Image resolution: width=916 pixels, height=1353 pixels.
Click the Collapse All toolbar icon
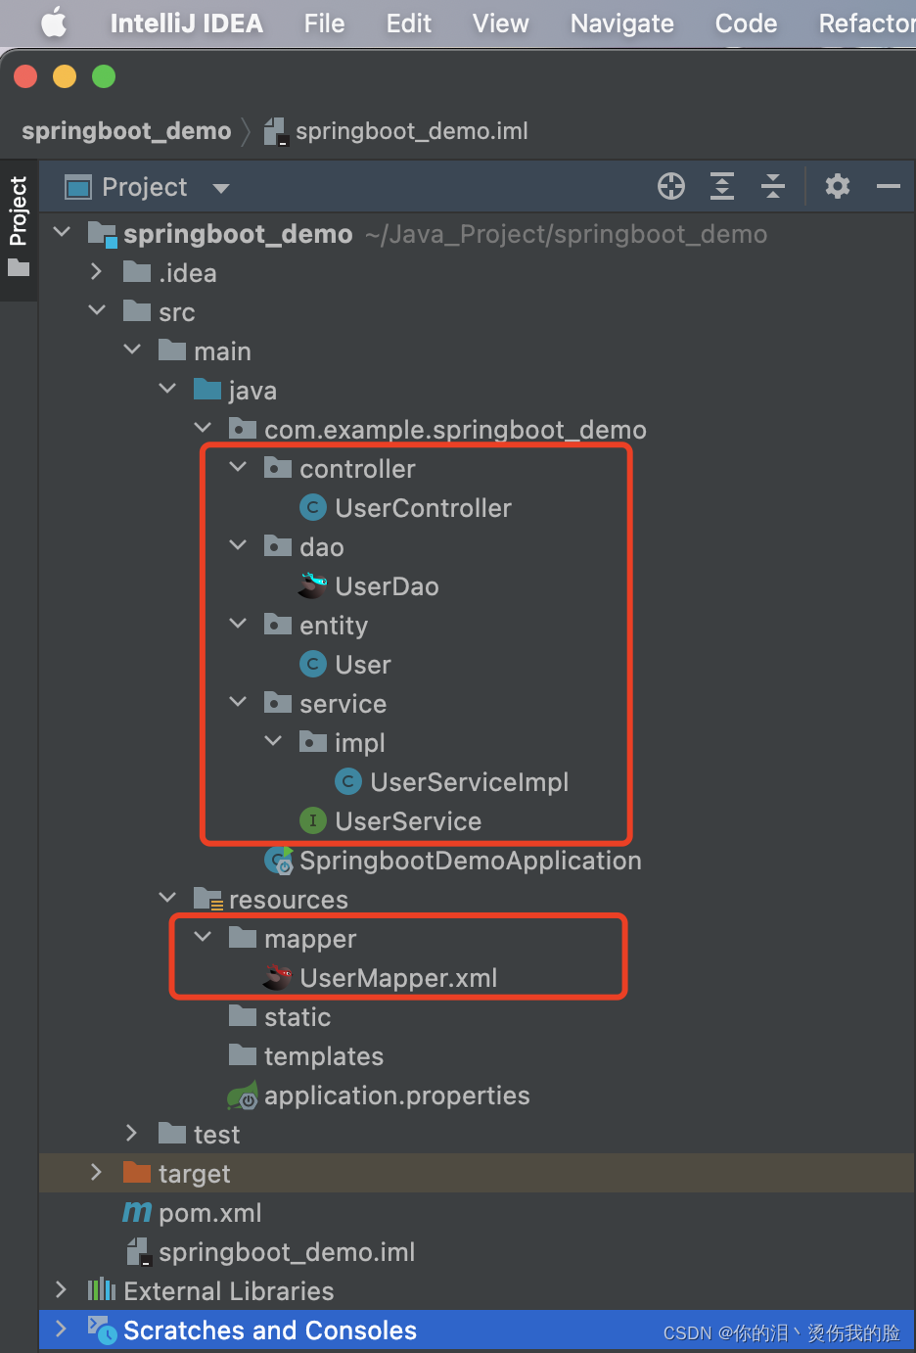pos(773,186)
